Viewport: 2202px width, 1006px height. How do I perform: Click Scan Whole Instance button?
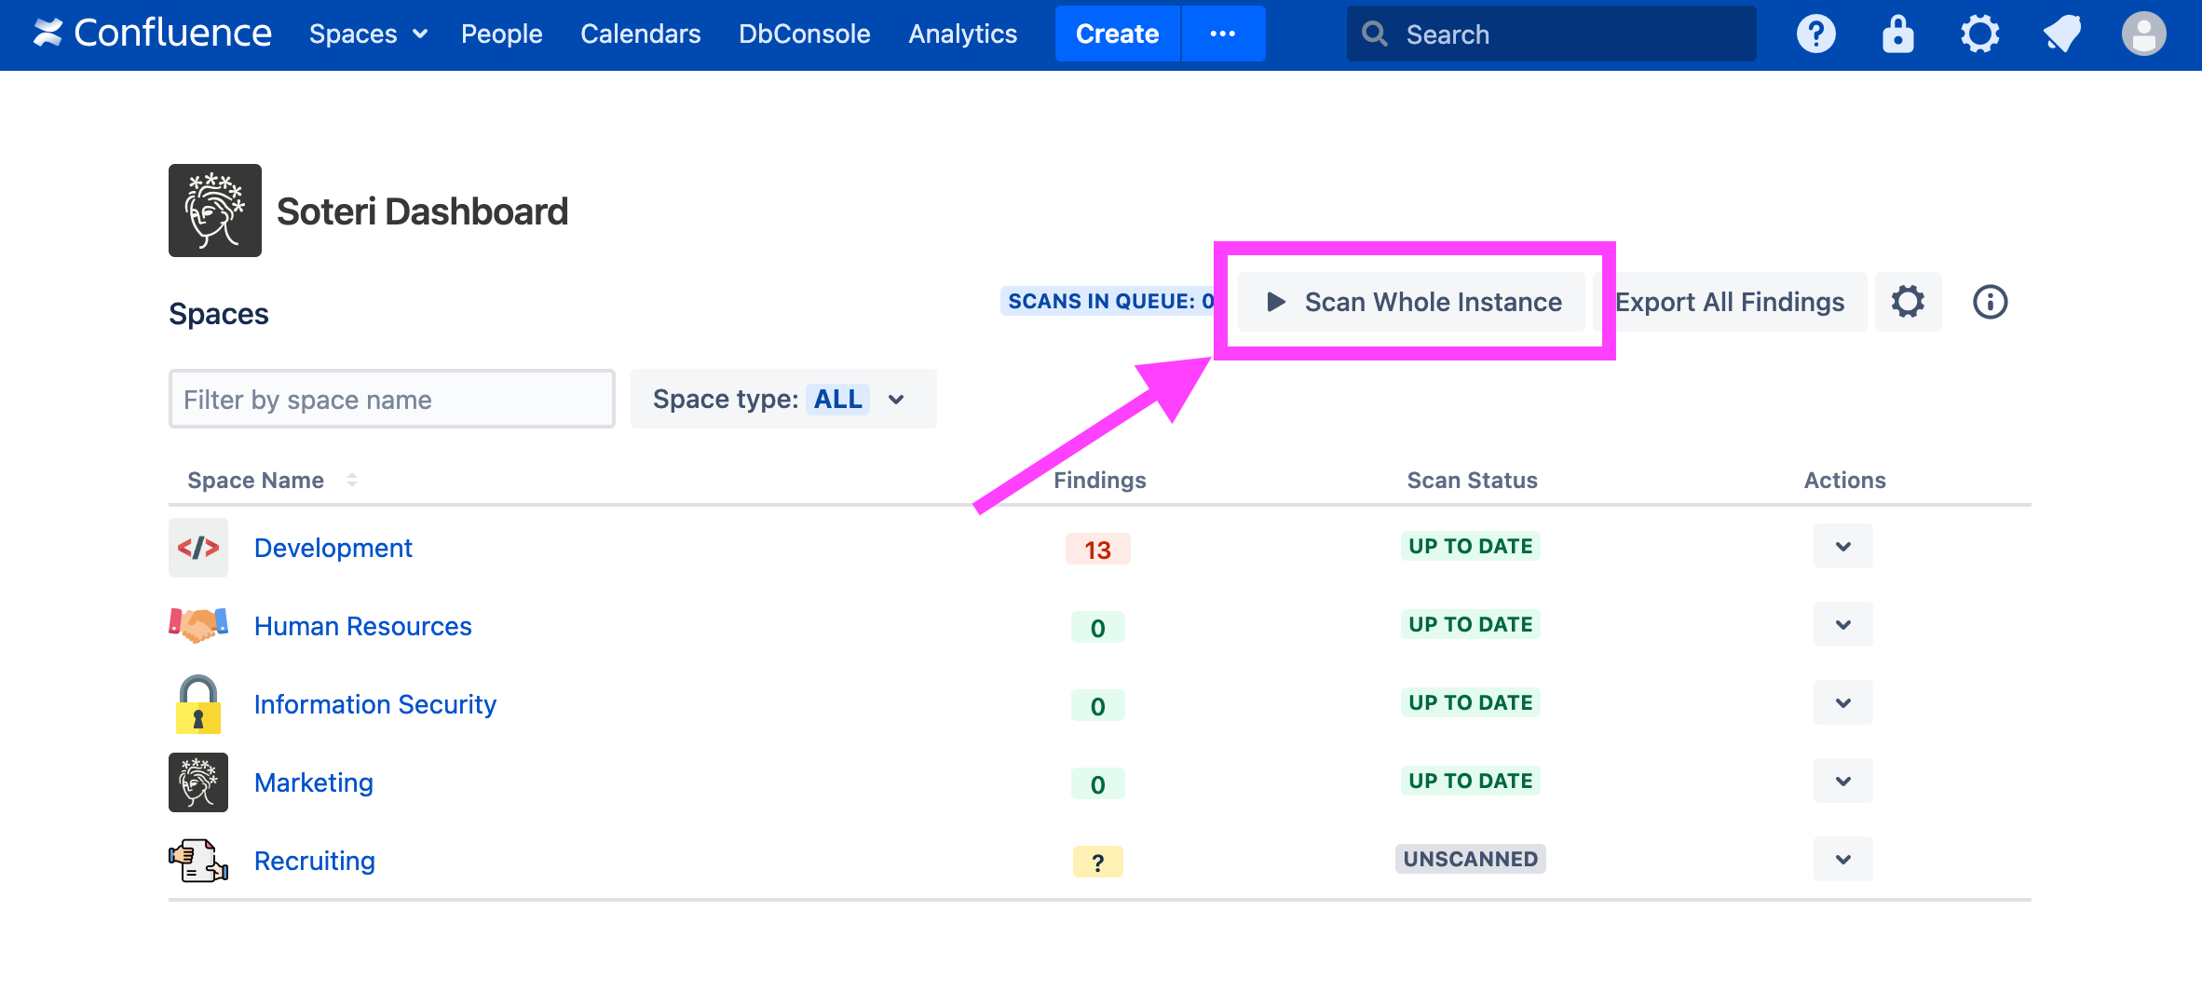pos(1413,302)
